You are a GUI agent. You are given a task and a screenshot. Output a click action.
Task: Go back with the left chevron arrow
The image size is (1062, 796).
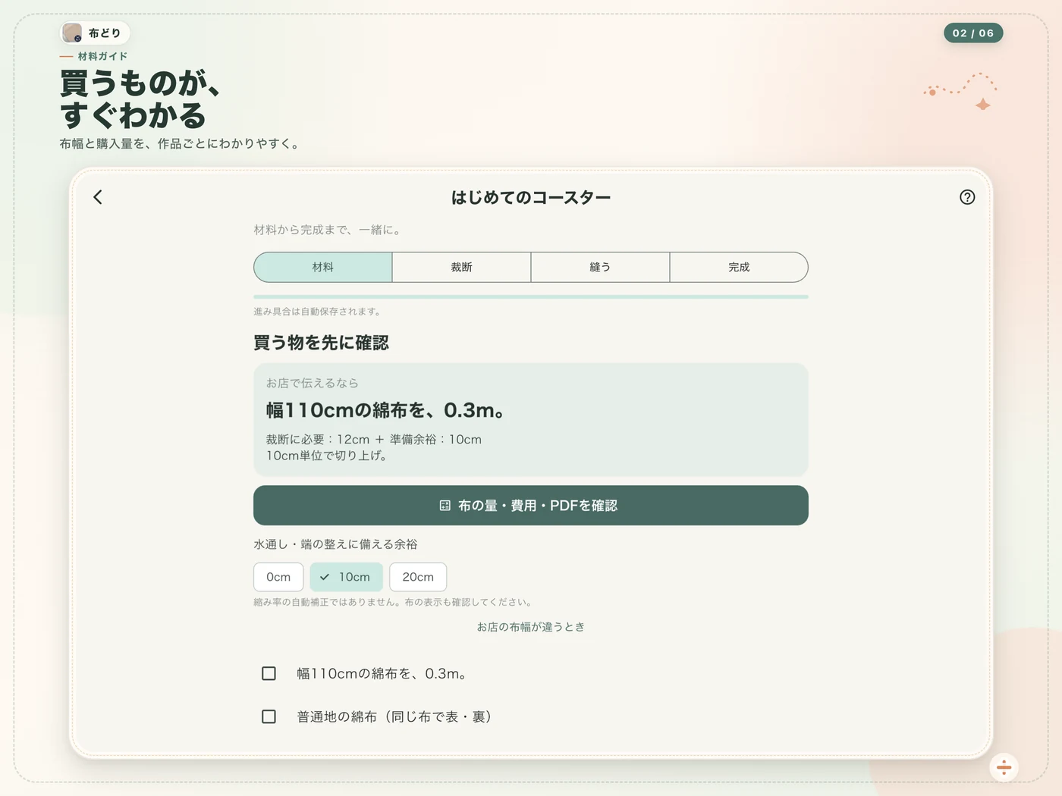(x=98, y=197)
